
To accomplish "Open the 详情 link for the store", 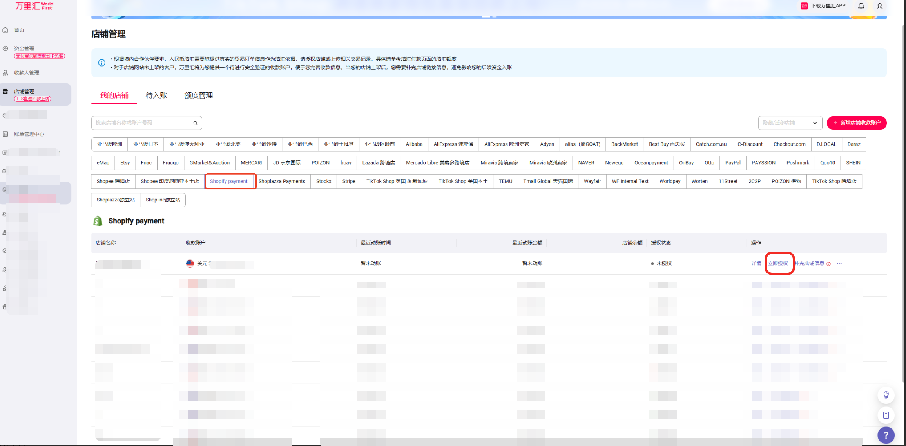I will click(x=756, y=263).
